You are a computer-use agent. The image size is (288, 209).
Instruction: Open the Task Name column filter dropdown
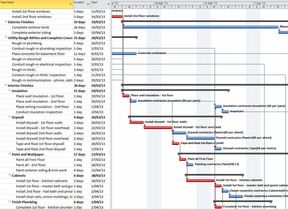pos(70,5)
